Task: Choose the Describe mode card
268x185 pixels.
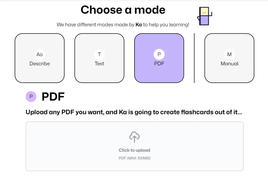Action: coord(40,58)
